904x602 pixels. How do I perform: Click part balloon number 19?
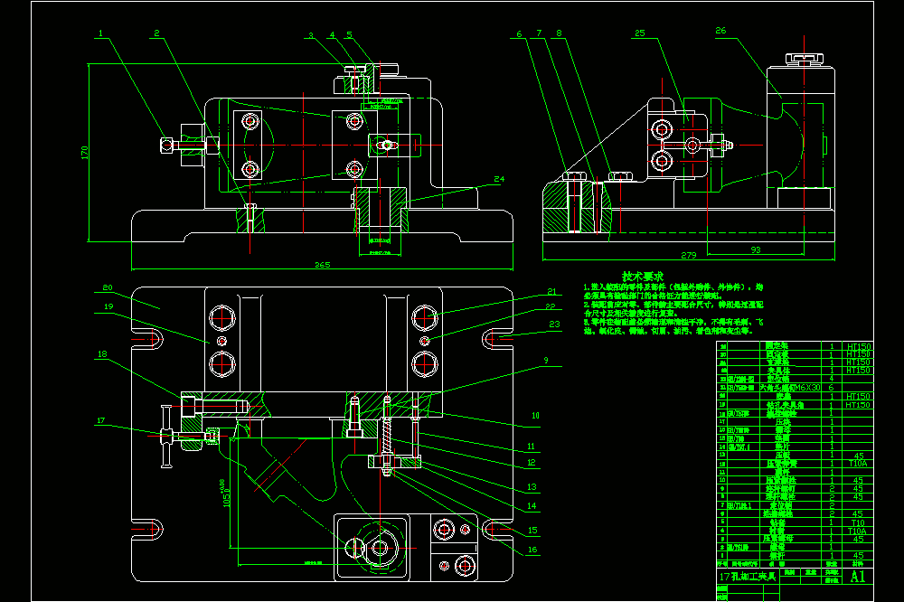pyautogui.click(x=108, y=306)
